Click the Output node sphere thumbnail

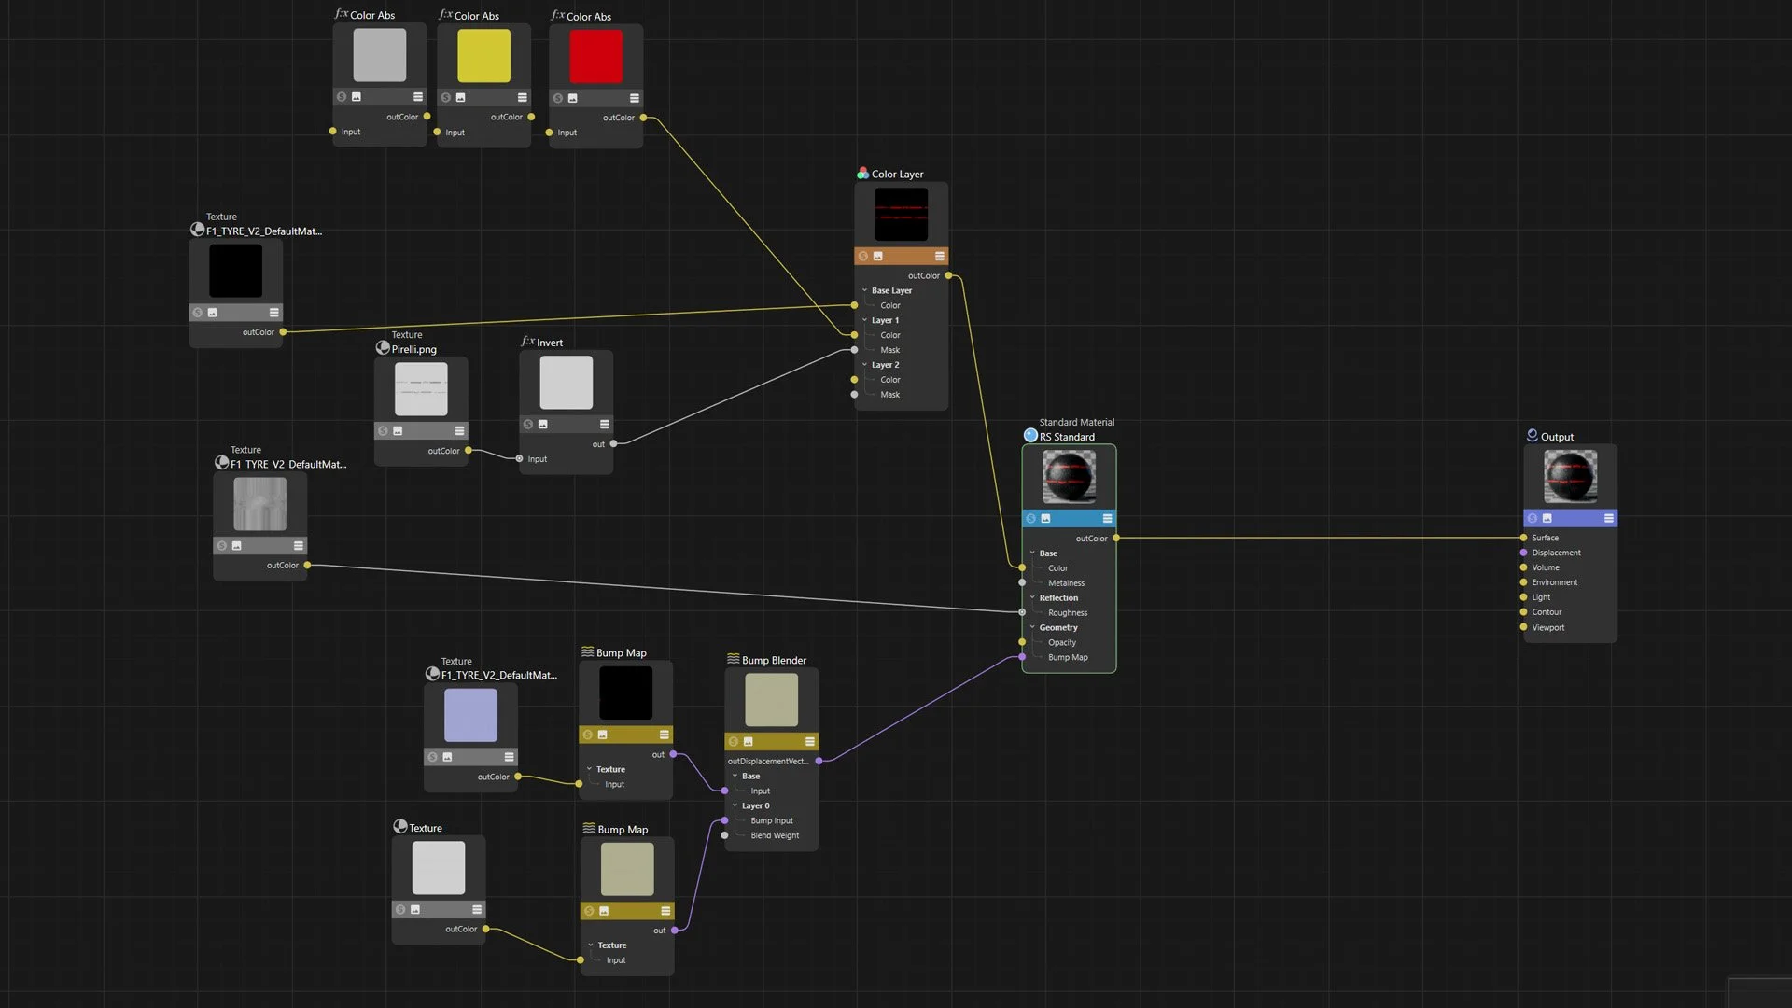tap(1570, 476)
